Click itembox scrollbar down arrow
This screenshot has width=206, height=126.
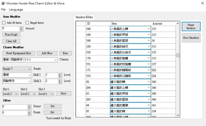178,115
